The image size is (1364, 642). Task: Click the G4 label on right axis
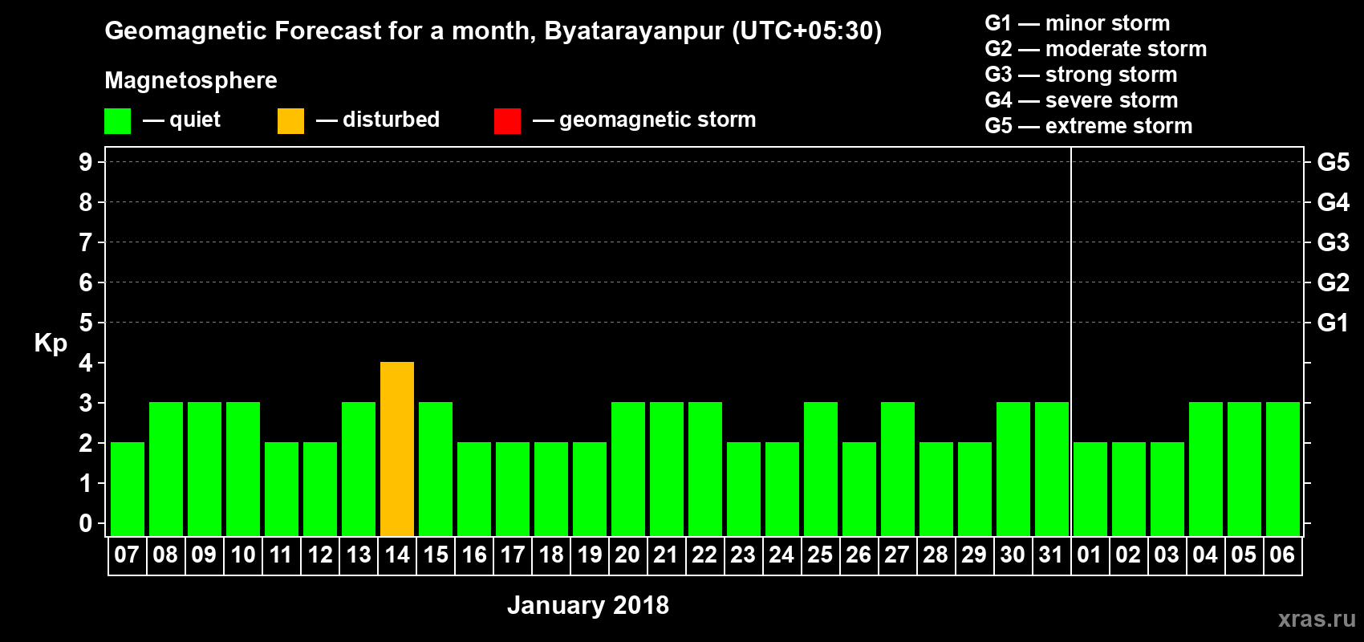click(x=1334, y=202)
